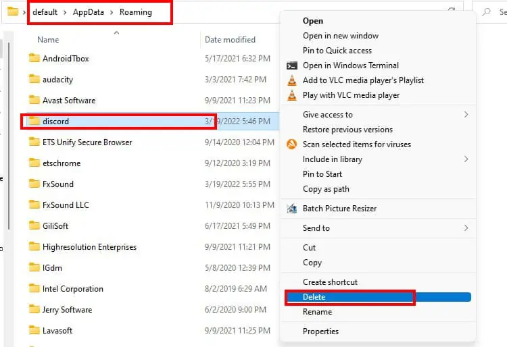This screenshot has height=347, width=507.
Task: Sort by the Date modified column header
Action: [230, 40]
